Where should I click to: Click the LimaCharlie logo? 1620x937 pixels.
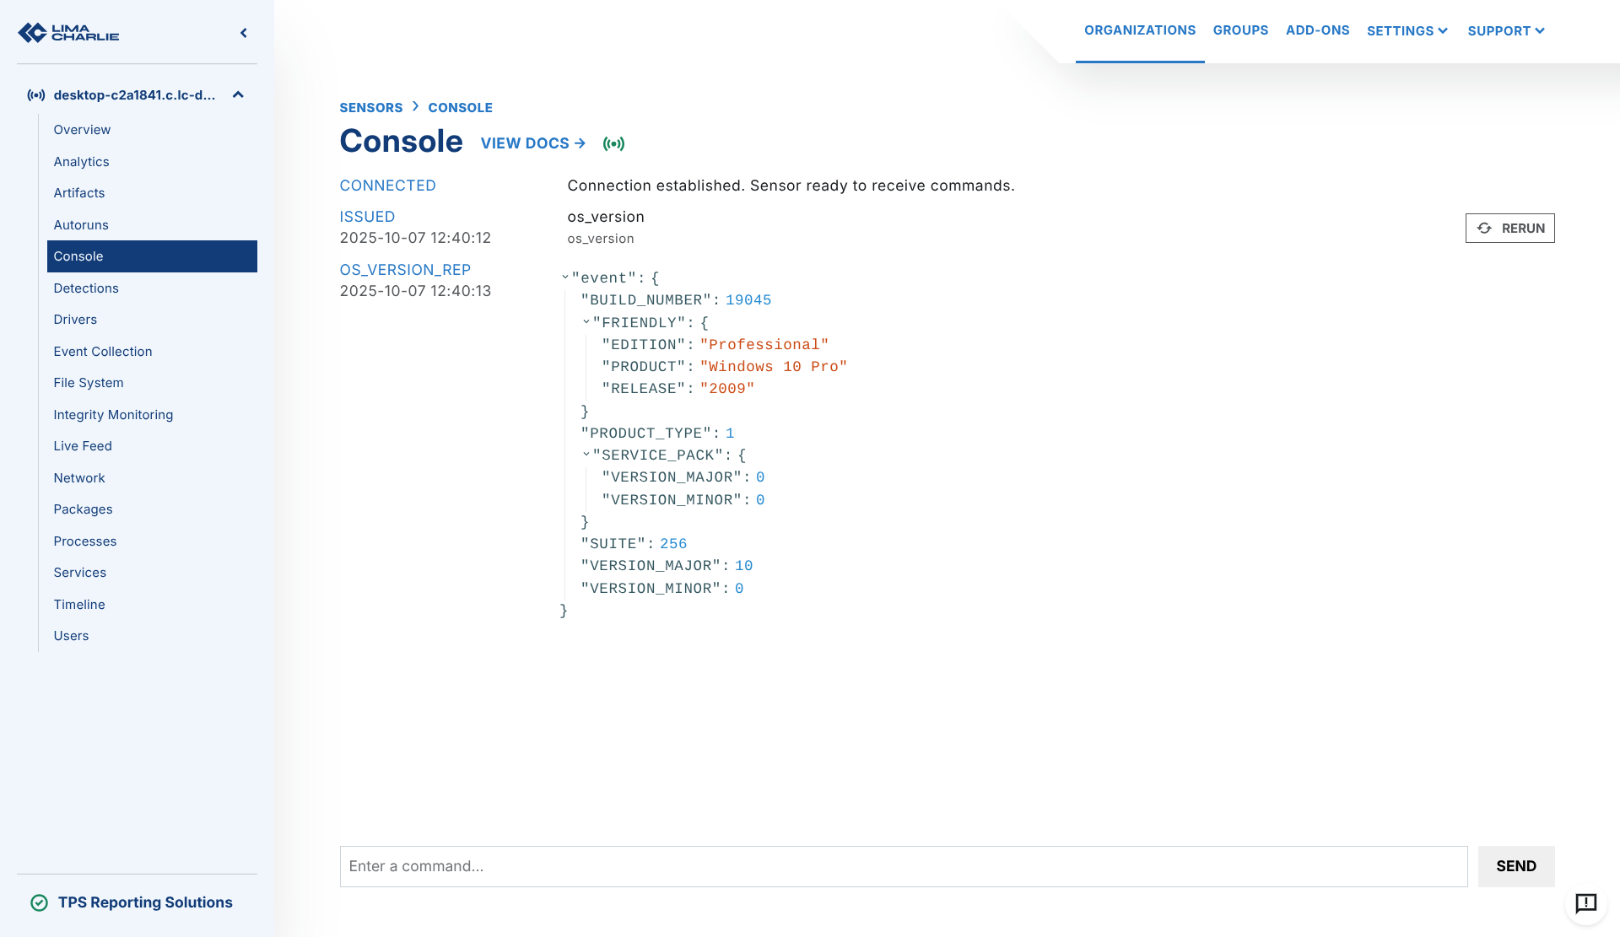pos(68,33)
